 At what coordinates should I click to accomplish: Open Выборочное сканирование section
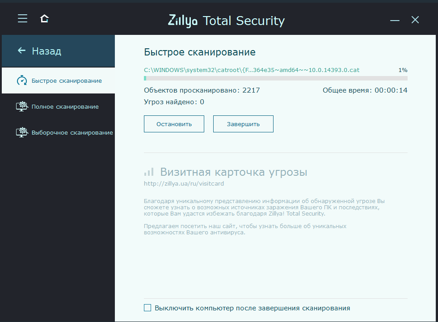pos(72,133)
